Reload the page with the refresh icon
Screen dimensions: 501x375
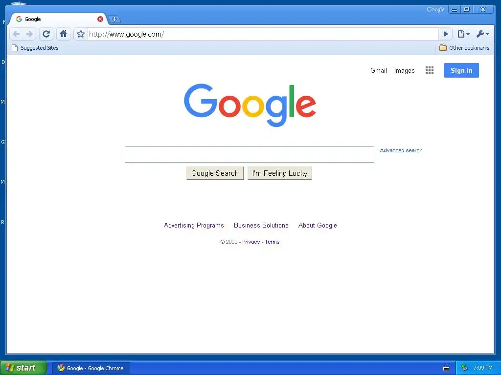tap(46, 34)
